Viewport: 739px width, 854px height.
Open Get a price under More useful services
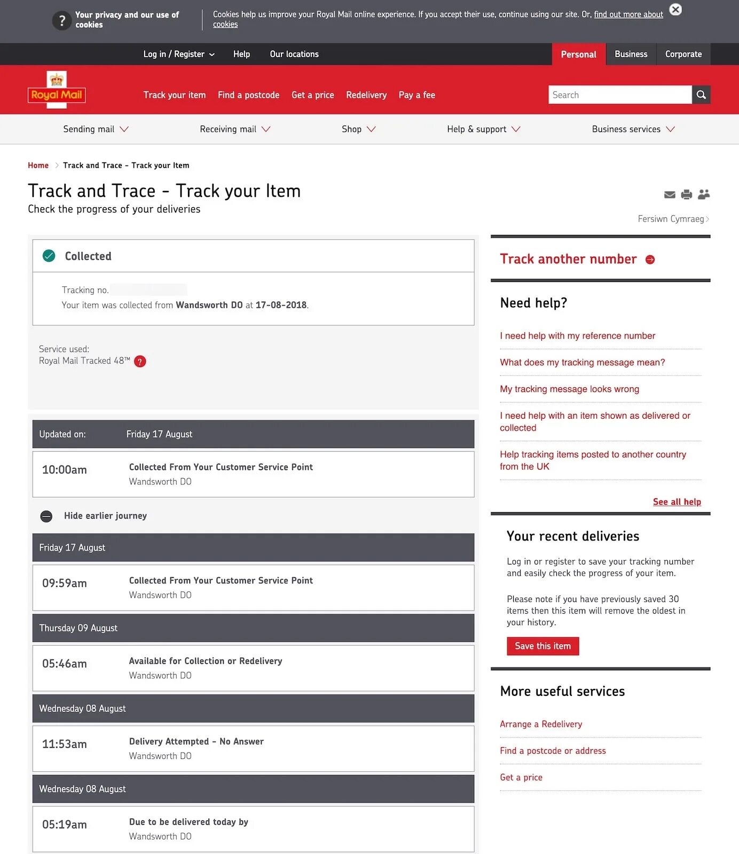[521, 778]
